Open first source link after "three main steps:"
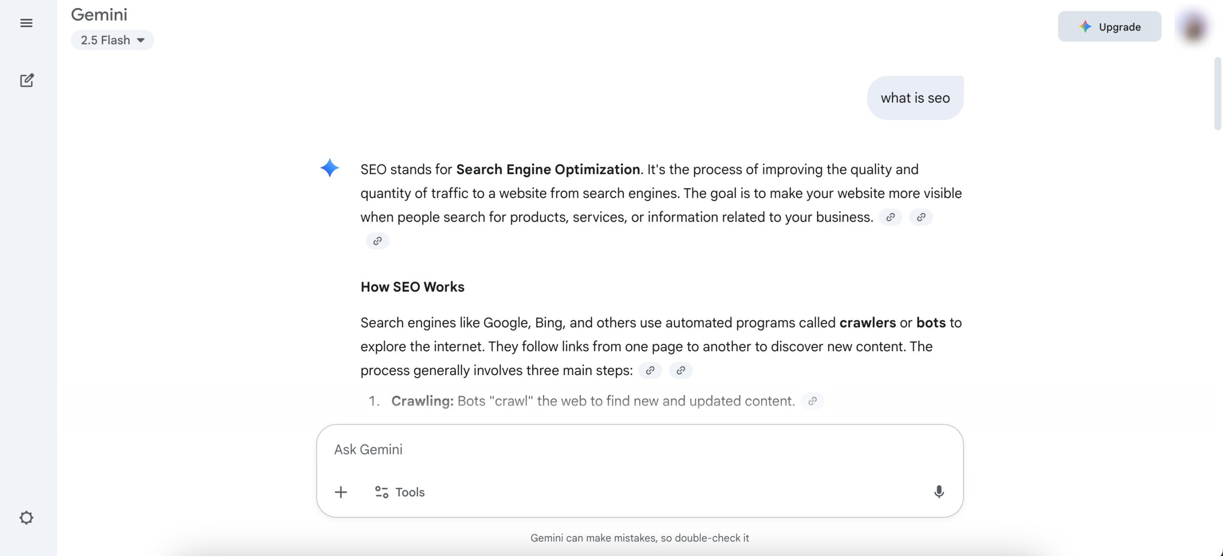Screen dimensions: 1223x556 point(650,370)
